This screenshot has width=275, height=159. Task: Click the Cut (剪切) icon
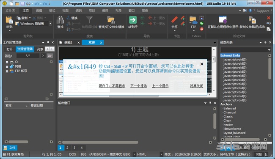pyautogui.click(x=34, y=18)
